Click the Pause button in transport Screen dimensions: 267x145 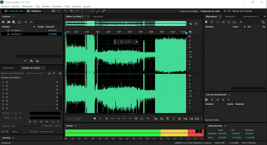pyautogui.click(x=106, y=118)
